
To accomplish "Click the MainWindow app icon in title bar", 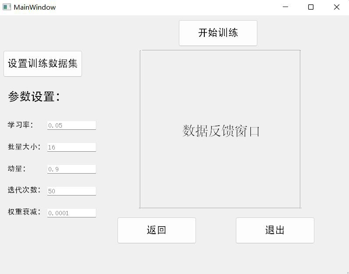I will [7, 7].
